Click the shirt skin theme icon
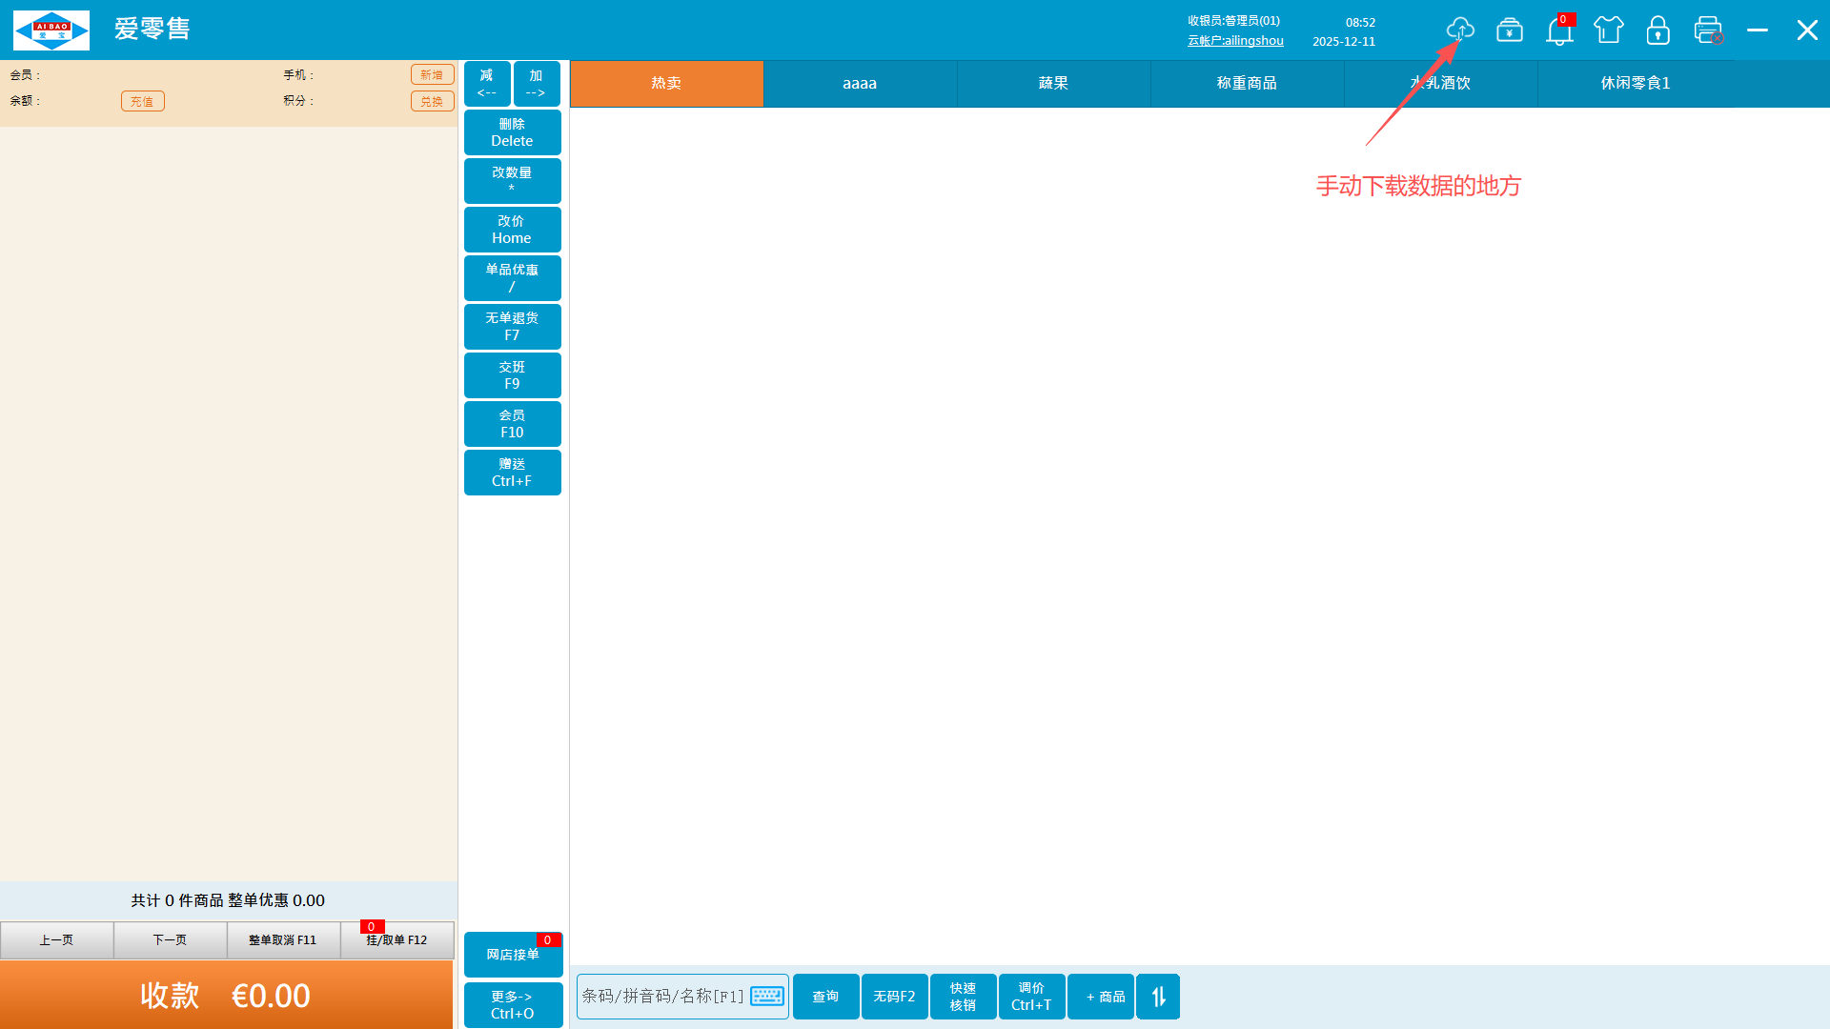The height and width of the screenshot is (1029, 1830). point(1608,30)
